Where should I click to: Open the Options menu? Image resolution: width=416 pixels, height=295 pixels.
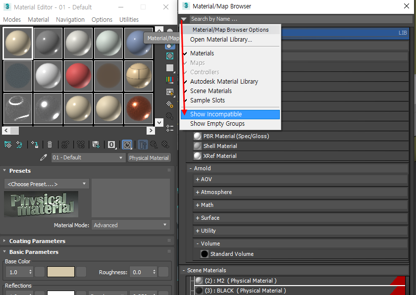[x=102, y=20]
